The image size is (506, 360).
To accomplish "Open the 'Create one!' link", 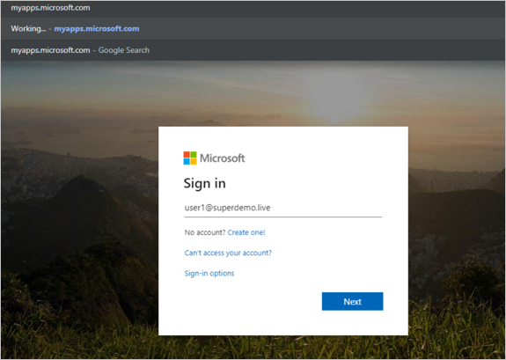I will 246,232.
